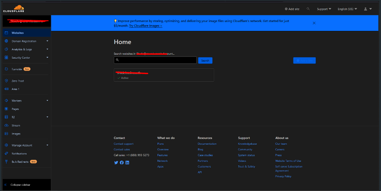Click the faded Add a site button

click(304, 60)
